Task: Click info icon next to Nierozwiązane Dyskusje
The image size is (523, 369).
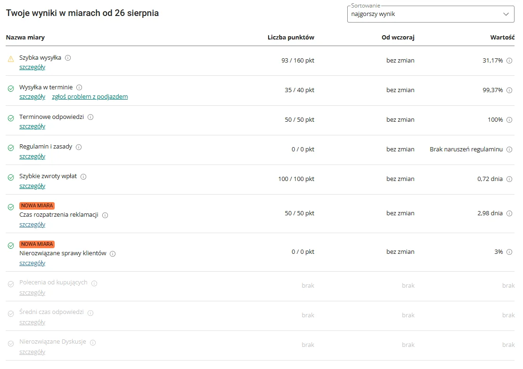Action: click(x=93, y=343)
